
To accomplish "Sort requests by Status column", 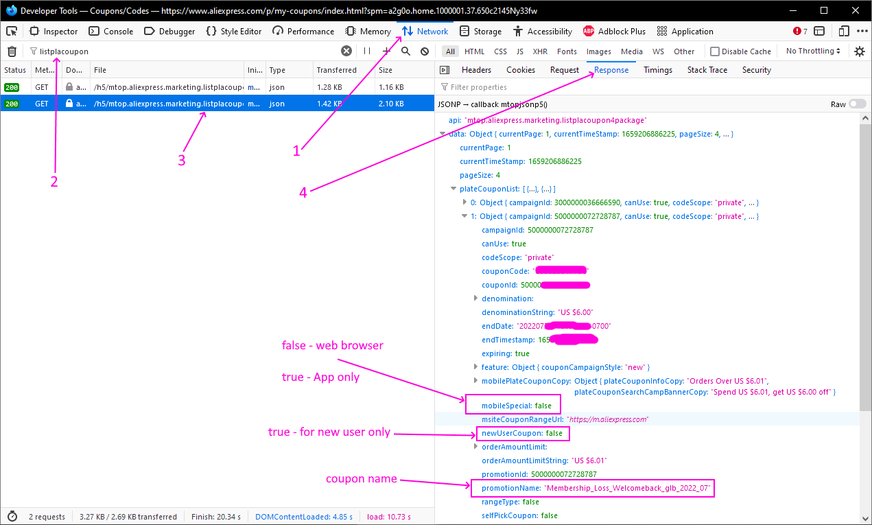I will coord(15,70).
